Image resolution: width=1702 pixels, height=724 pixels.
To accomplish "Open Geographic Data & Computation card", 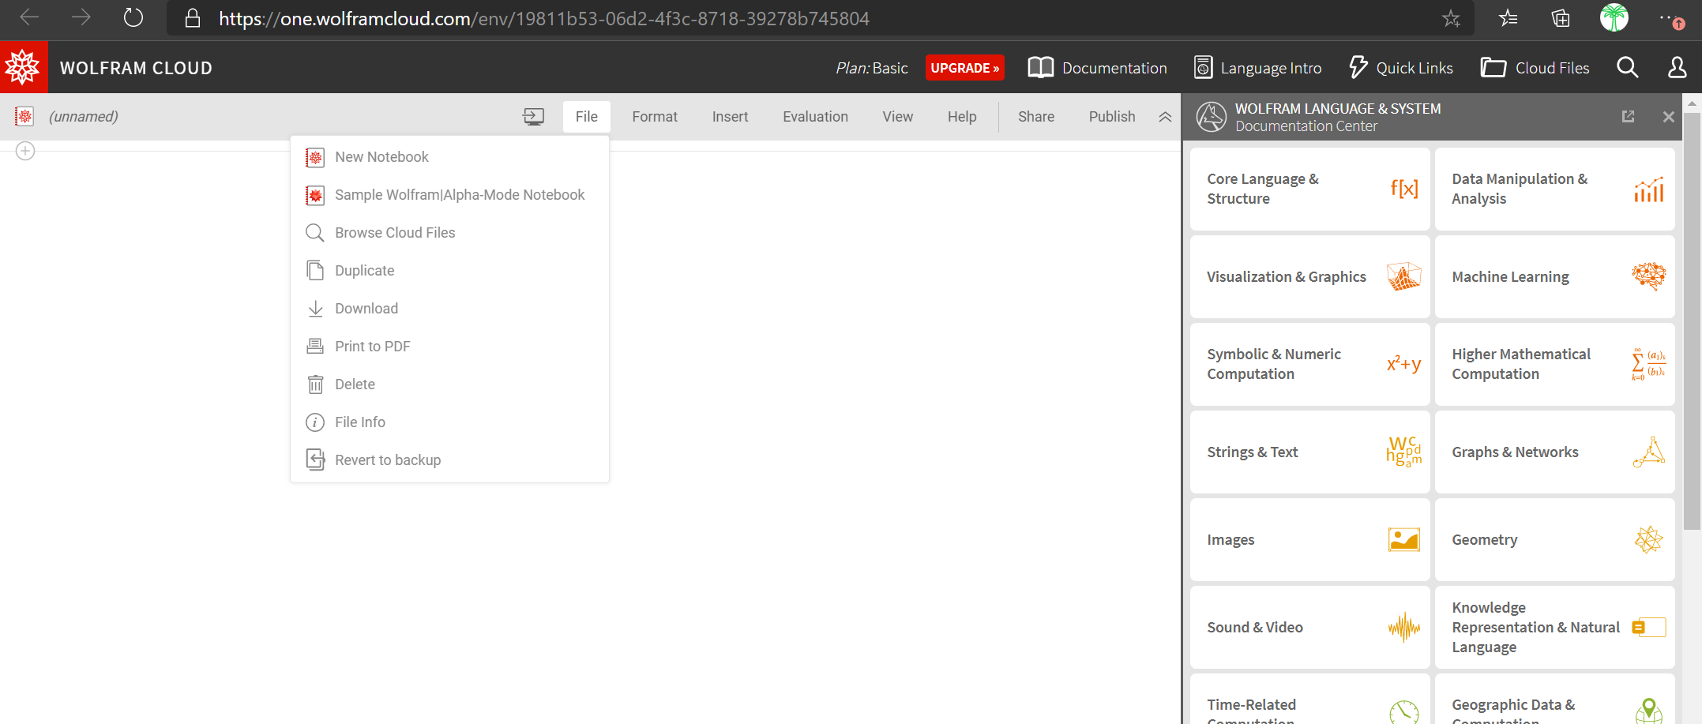I will click(1554, 700).
